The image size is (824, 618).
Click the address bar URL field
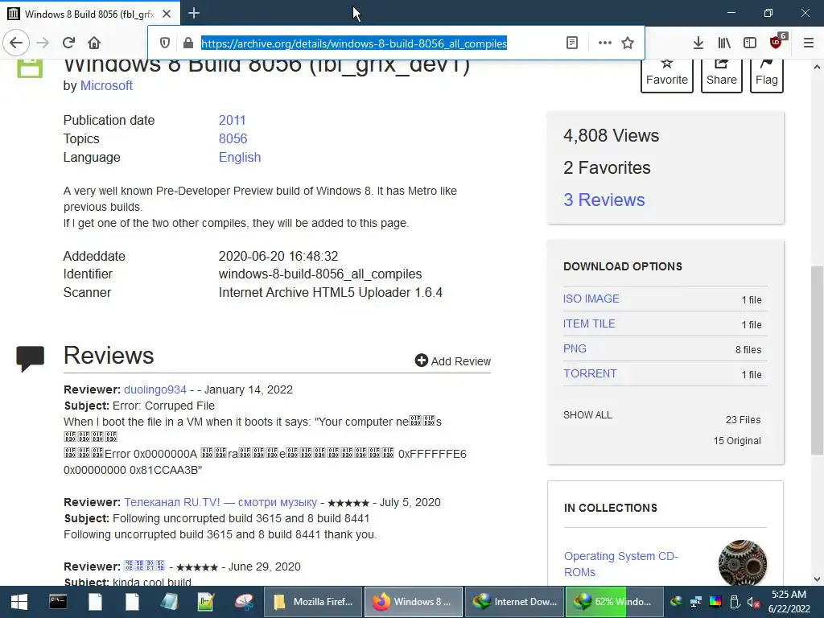(x=354, y=43)
